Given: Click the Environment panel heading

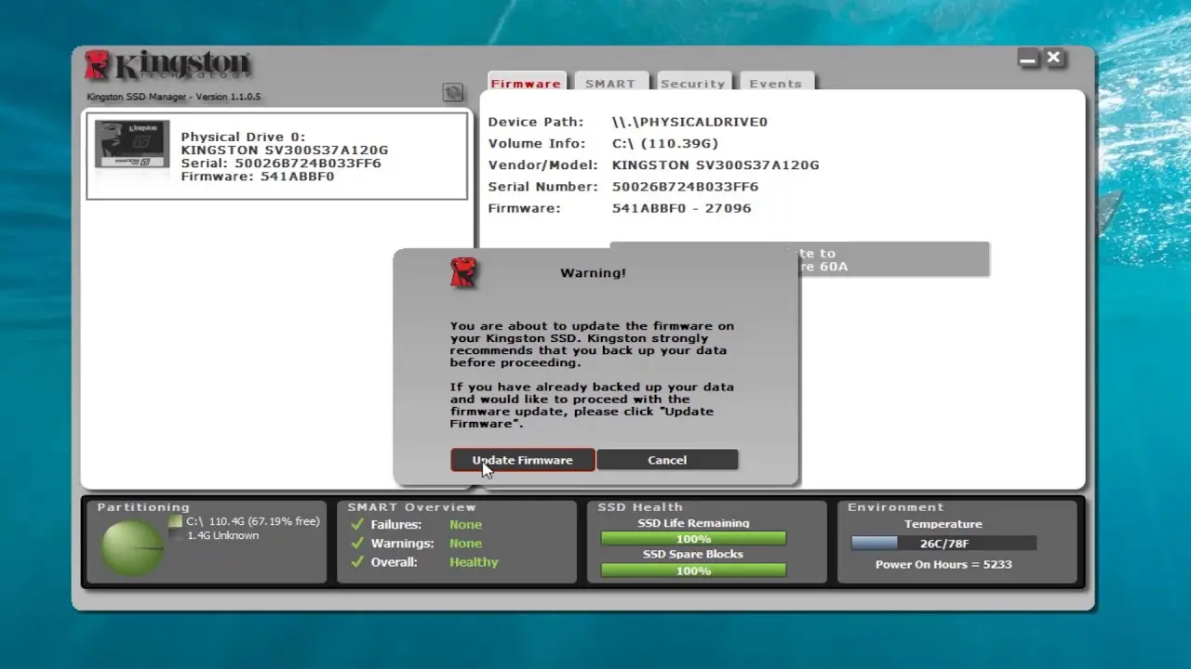Looking at the screenshot, I should pos(895,507).
